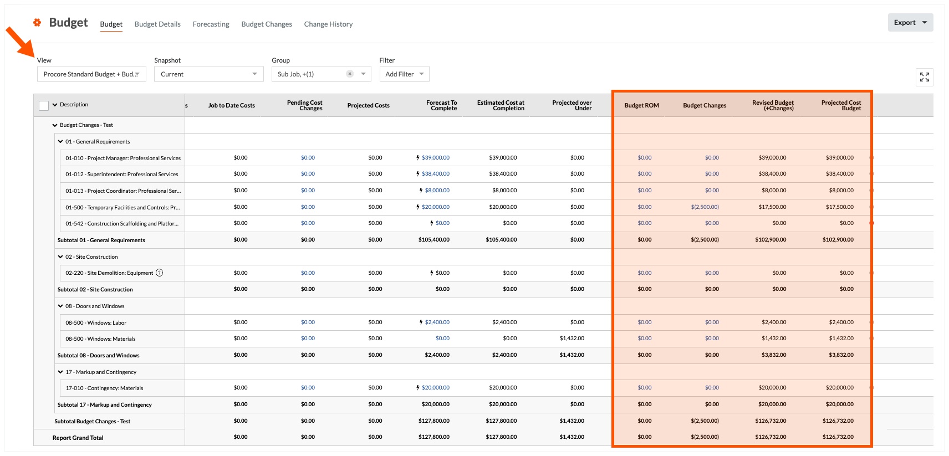The height and width of the screenshot is (456, 949).
Task: Click the lightning bolt icon in Project Manager row
Action: [x=418, y=158]
